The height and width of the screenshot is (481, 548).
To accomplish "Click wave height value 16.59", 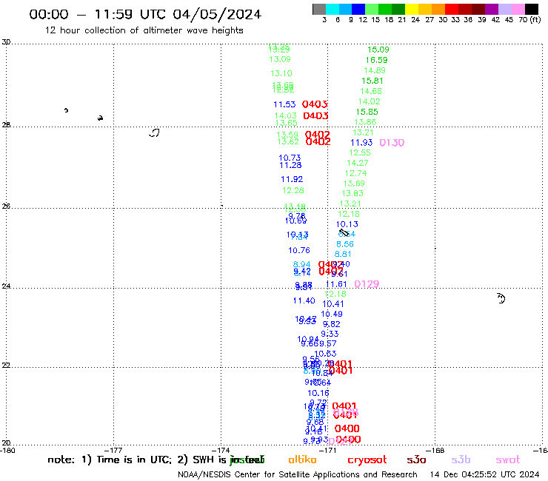I will (x=376, y=60).
